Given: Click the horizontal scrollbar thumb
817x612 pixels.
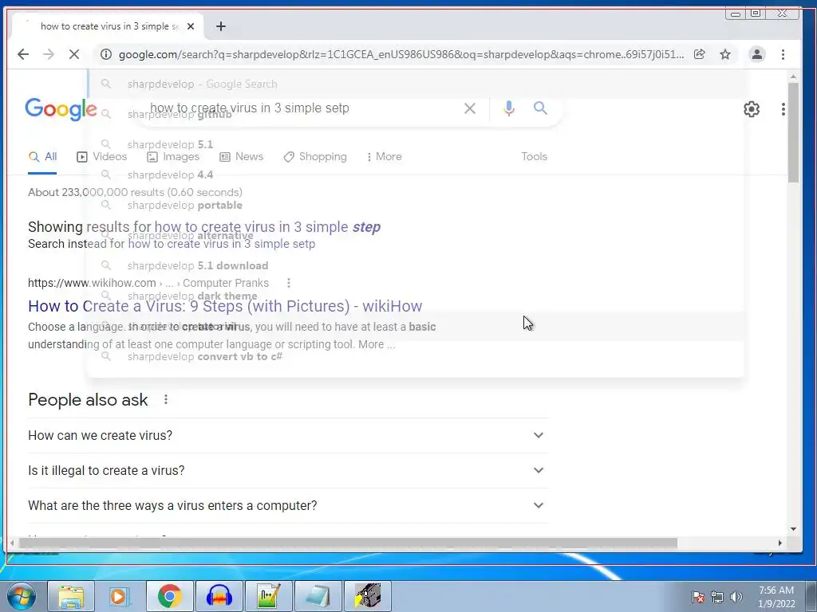Looking at the screenshot, I should [x=348, y=543].
